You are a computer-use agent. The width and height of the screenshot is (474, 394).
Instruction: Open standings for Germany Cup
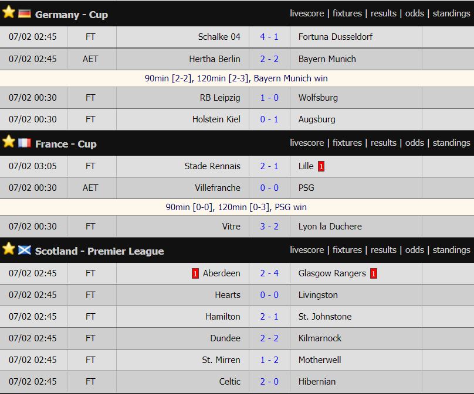pos(451,13)
